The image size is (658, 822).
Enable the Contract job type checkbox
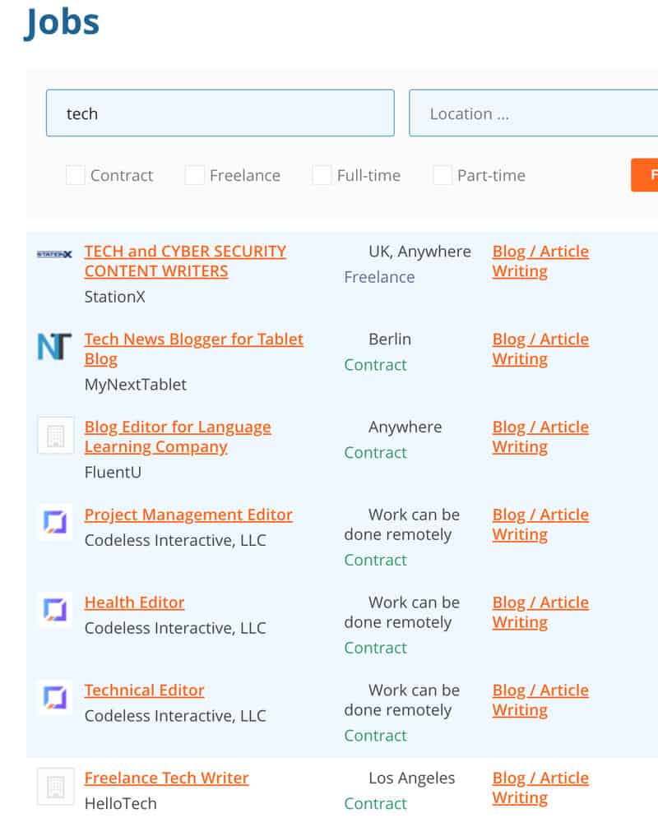pos(76,175)
